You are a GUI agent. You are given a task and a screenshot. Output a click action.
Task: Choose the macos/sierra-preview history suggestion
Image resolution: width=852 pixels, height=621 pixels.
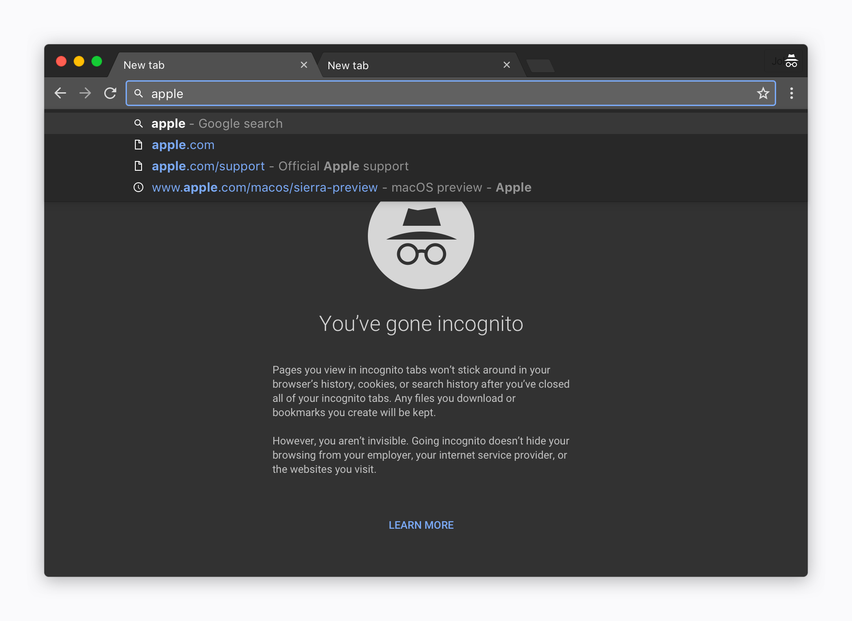426,187
